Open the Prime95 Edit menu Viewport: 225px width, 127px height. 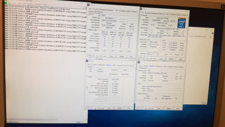tap(14, 3)
